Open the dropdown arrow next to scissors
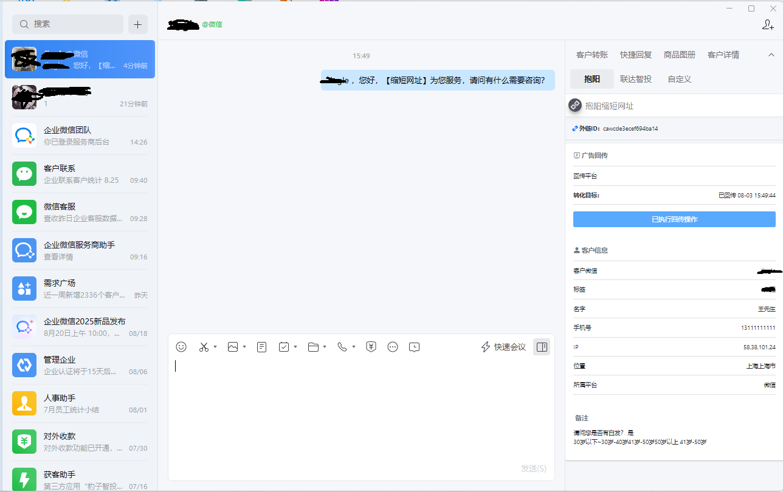The image size is (783, 492). pyautogui.click(x=215, y=347)
